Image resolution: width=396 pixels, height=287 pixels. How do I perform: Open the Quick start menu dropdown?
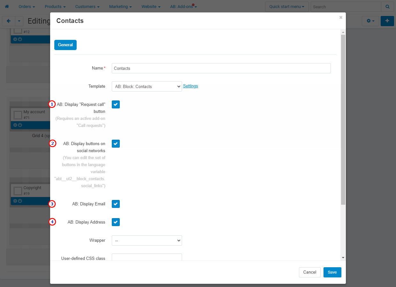point(287,7)
